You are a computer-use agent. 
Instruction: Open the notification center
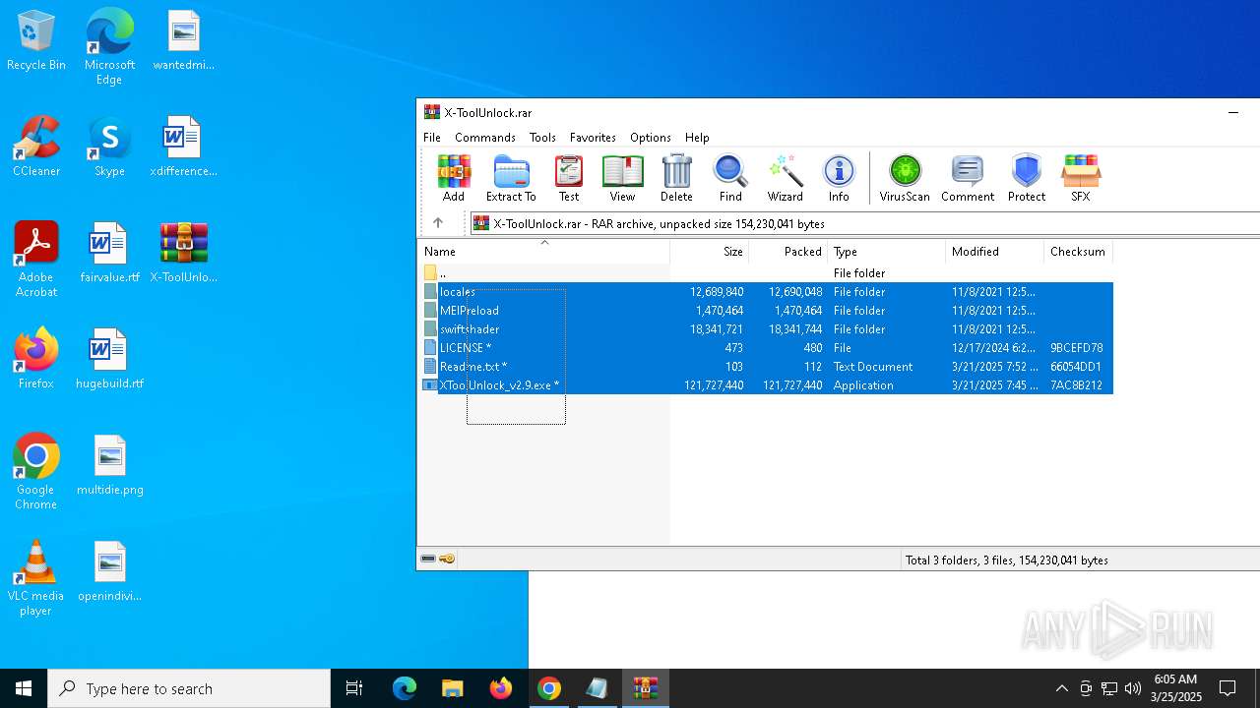point(1228,688)
